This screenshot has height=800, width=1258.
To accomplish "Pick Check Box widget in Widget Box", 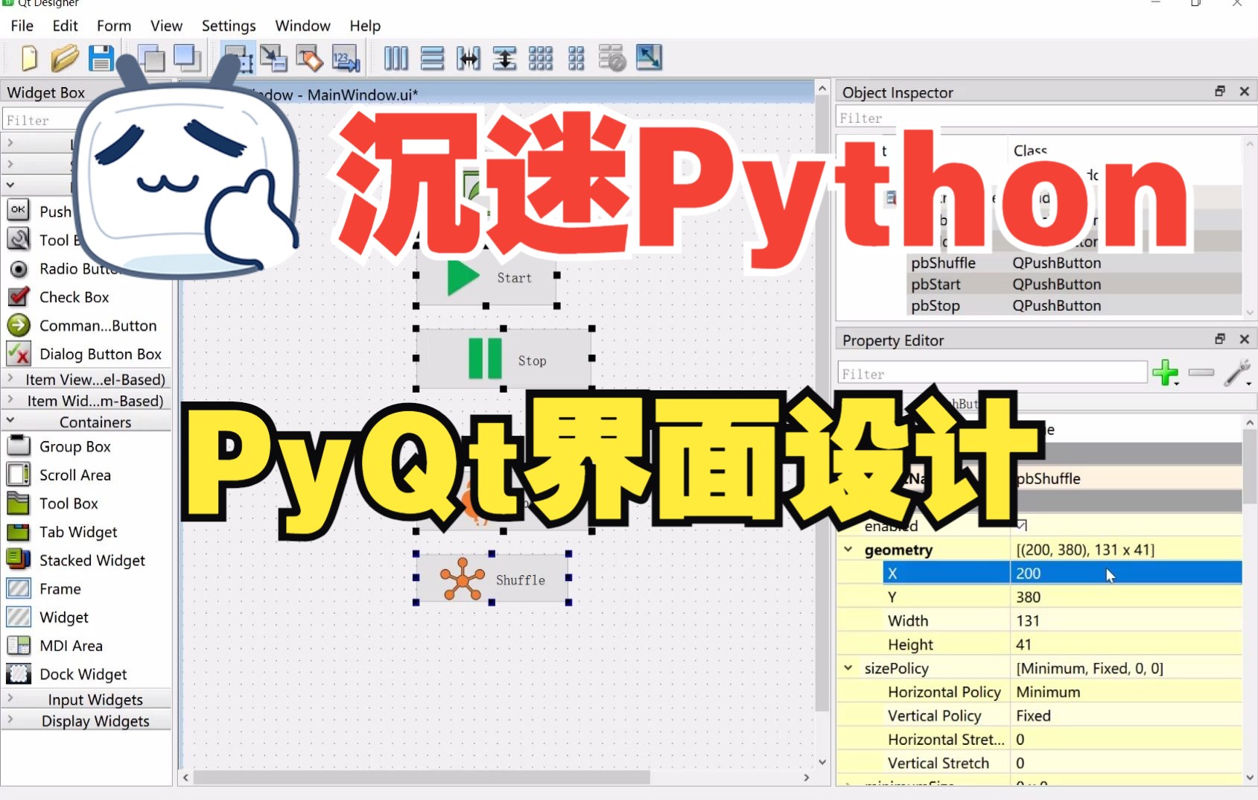I will point(74,297).
